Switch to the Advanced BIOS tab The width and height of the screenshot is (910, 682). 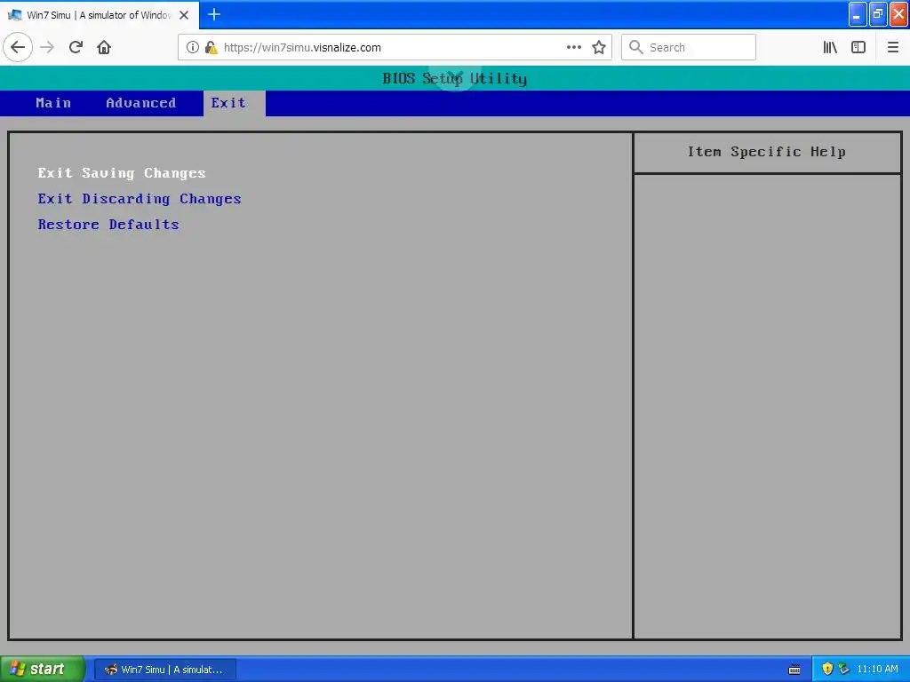[x=141, y=103]
